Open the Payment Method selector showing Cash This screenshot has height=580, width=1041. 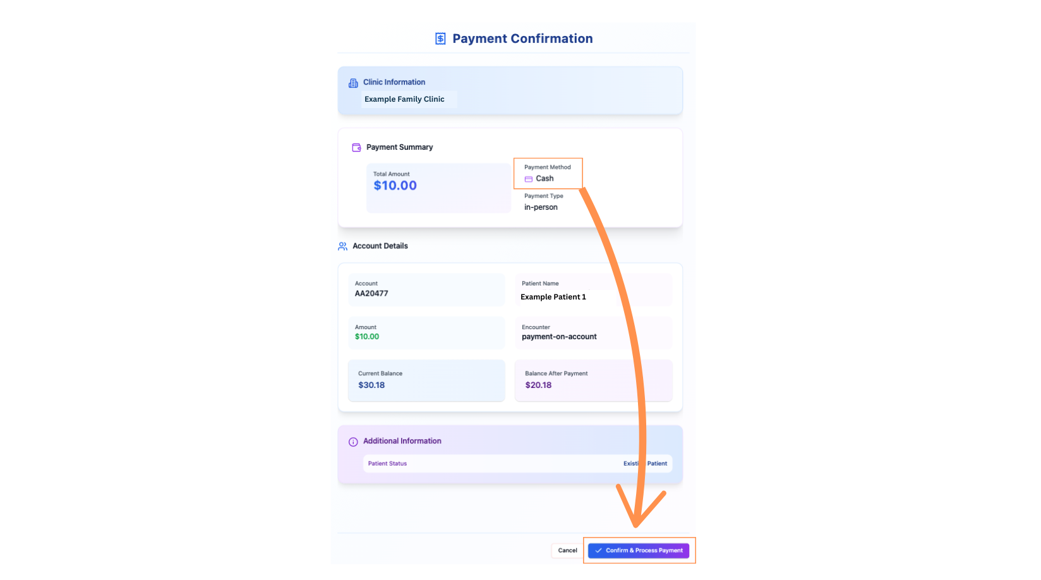pos(548,173)
